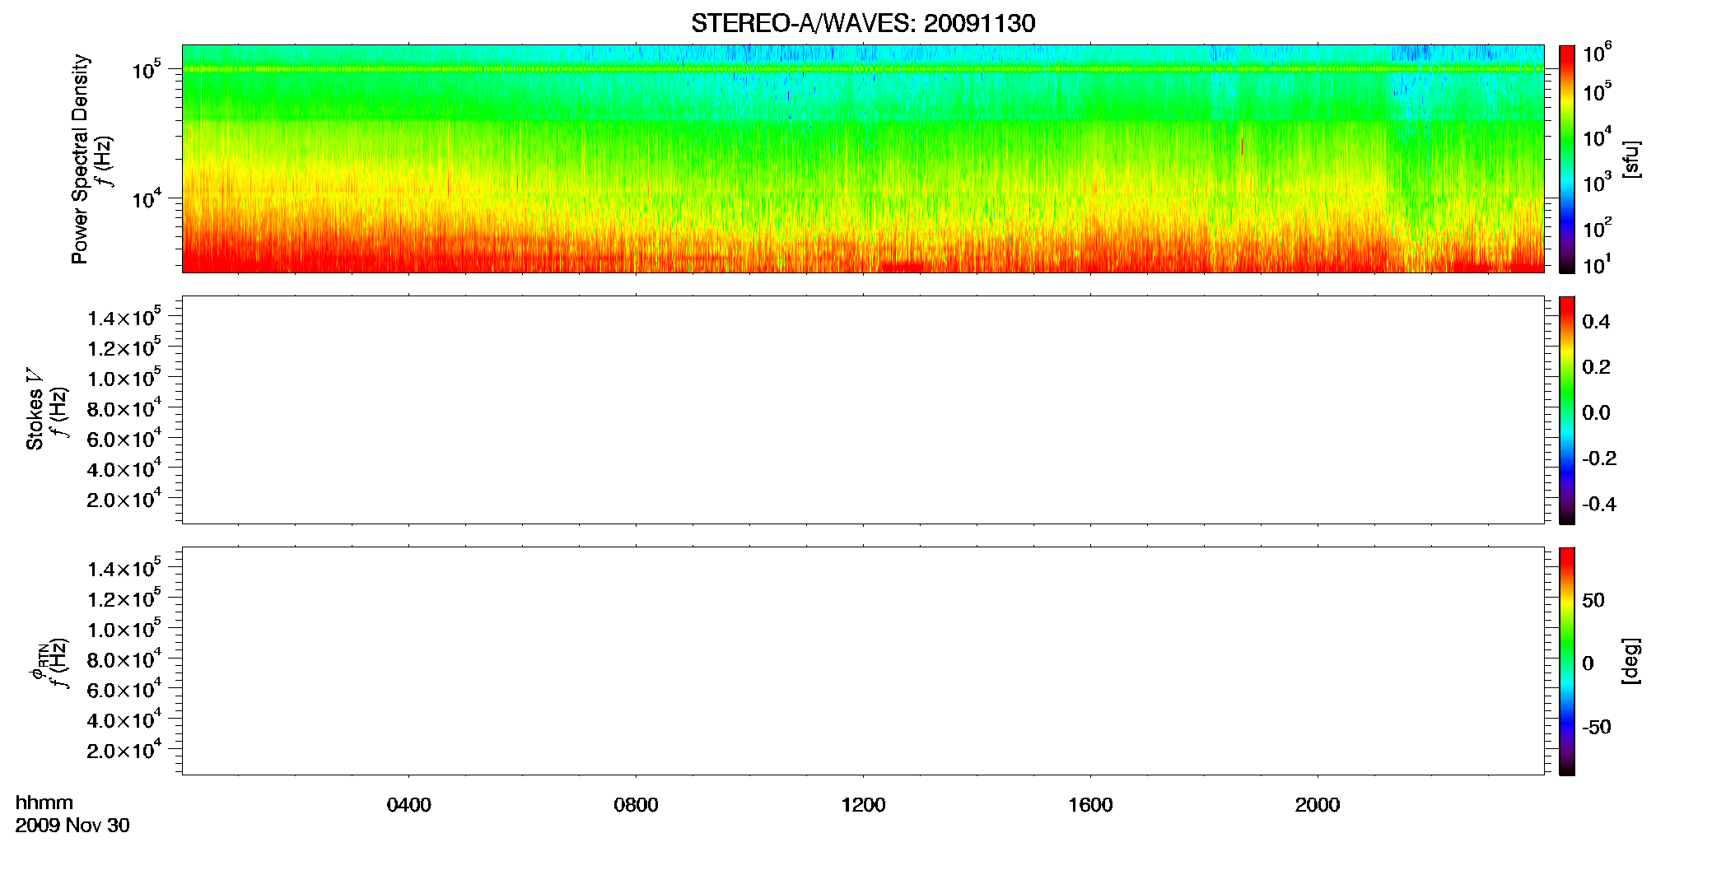This screenshot has height=889, width=1726.
Task: Click the 1600 time axis label
Action: point(1090,805)
